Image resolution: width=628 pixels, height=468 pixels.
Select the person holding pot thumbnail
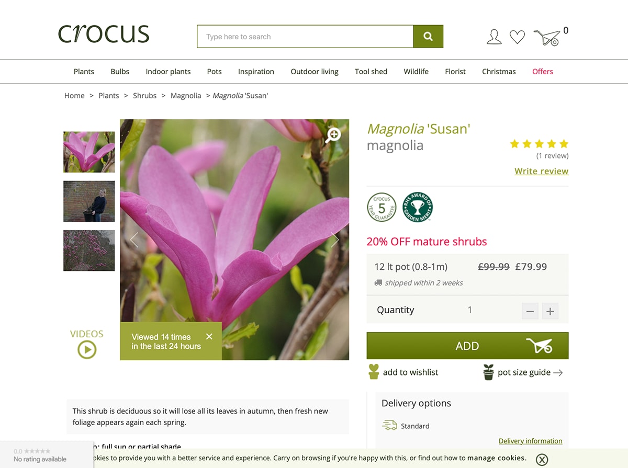point(89,201)
